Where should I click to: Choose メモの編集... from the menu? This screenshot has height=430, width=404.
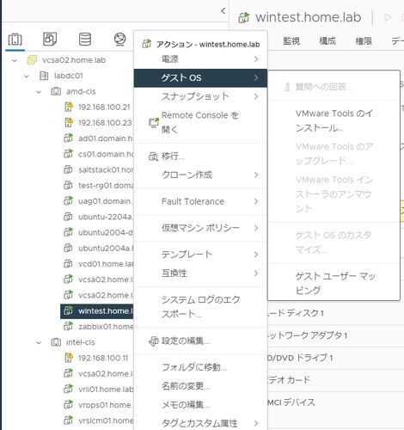[x=200, y=404]
